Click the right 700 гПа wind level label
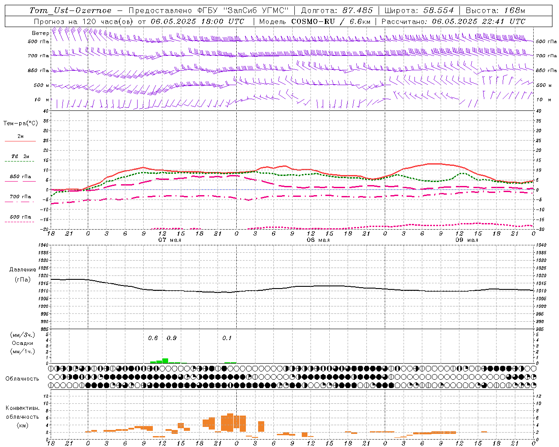The image size is (559, 447). [546, 56]
